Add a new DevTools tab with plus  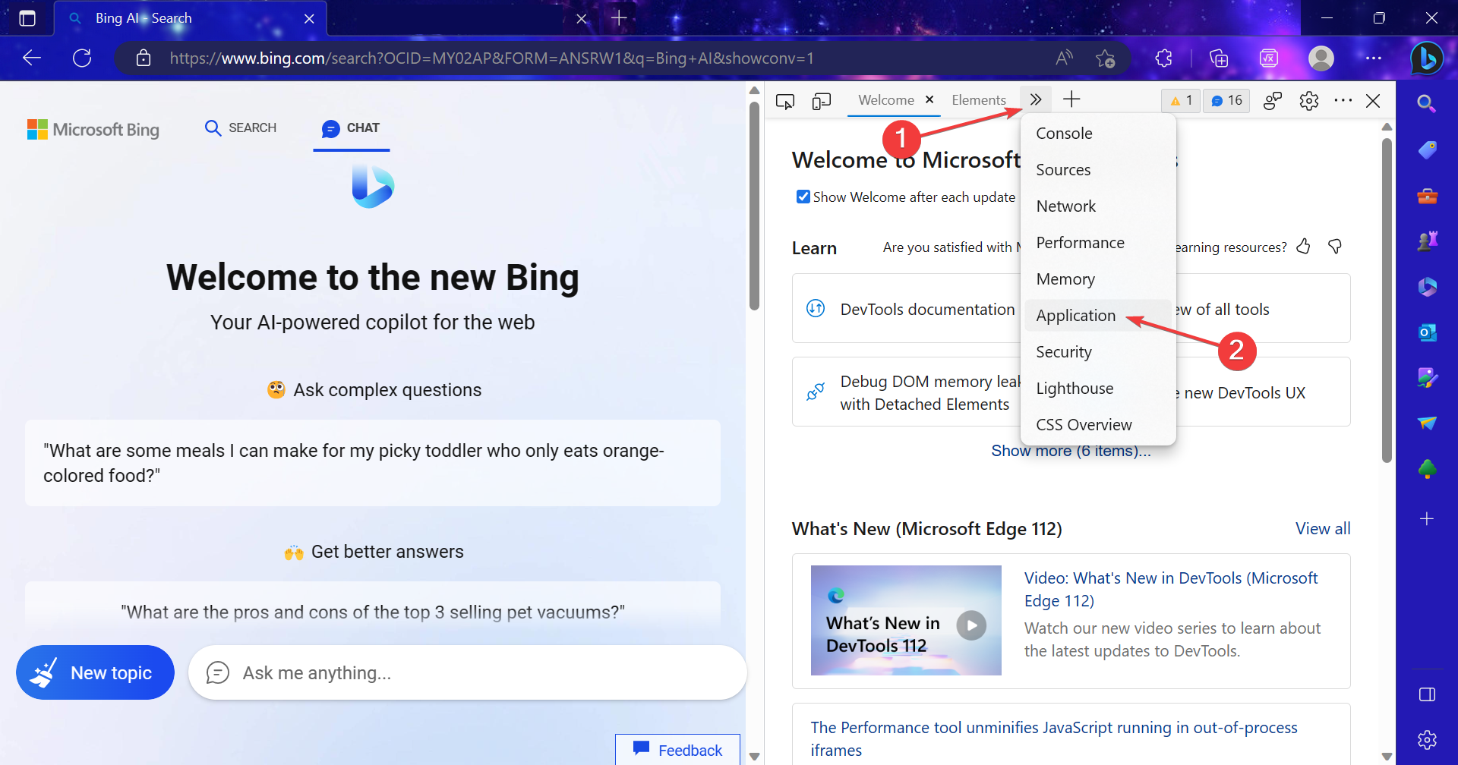tap(1071, 99)
